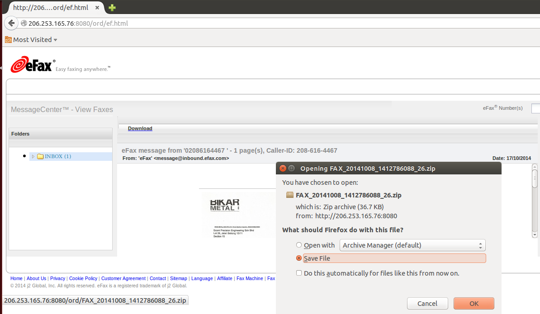Click the Most Visited bookmarks icon

tap(8, 40)
